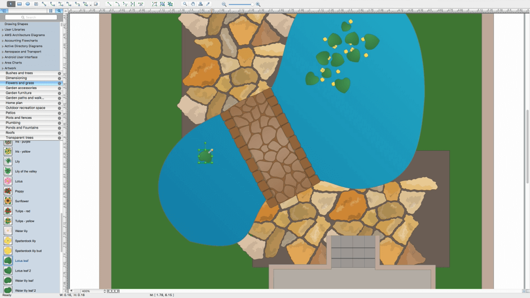Image resolution: width=530 pixels, height=298 pixels.
Task: Close the Patios library
Action: tap(59, 113)
